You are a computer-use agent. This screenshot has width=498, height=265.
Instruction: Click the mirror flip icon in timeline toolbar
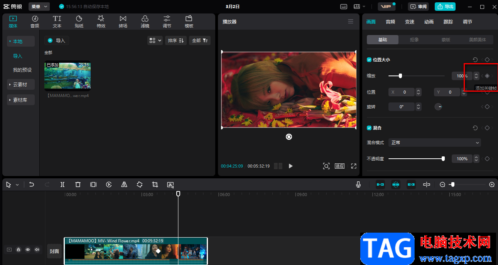click(124, 184)
